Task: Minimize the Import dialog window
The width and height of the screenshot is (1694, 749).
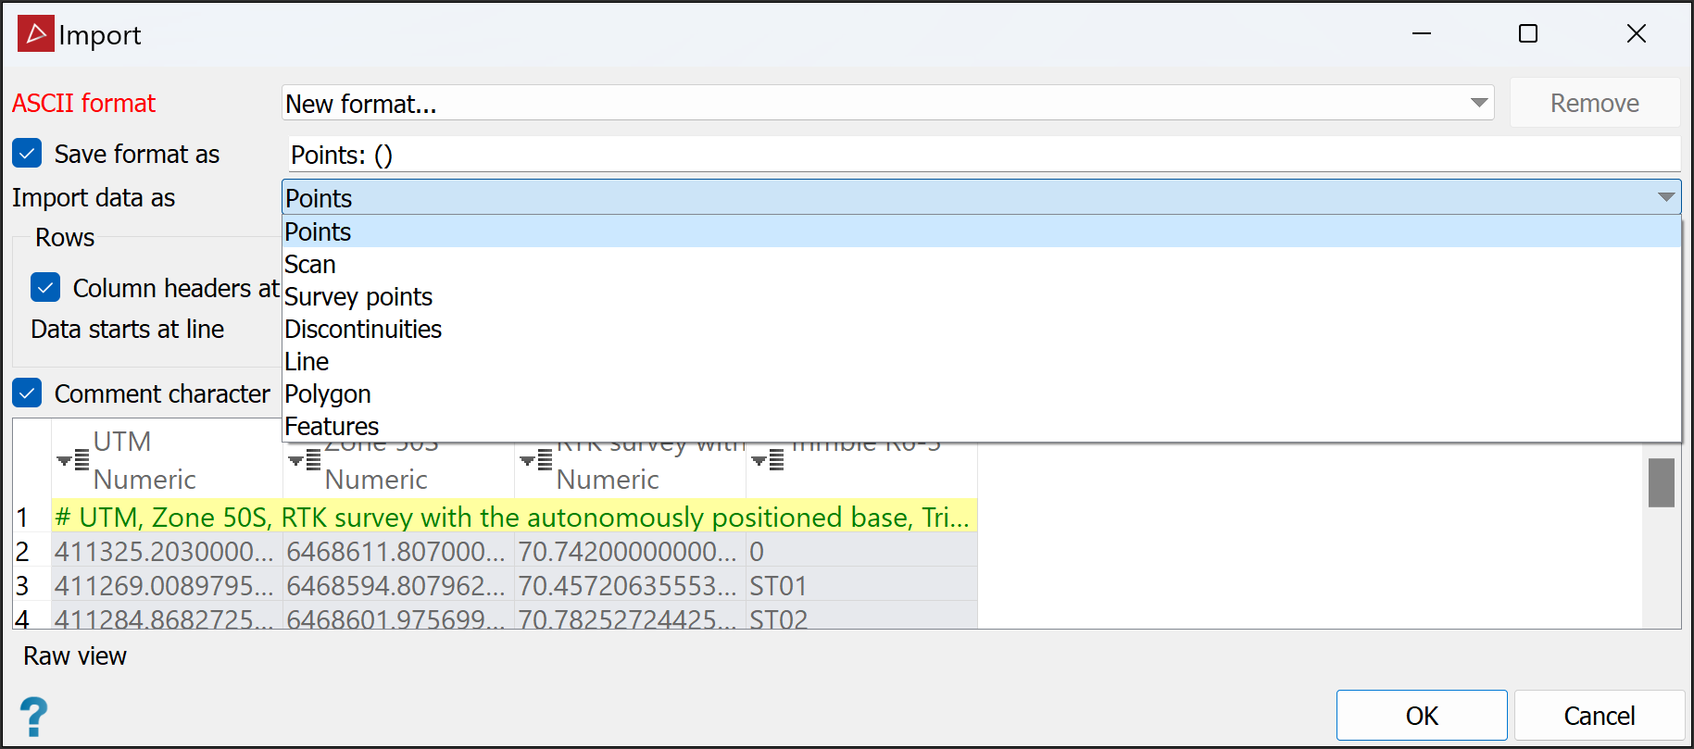Action: pyautogui.click(x=1422, y=34)
